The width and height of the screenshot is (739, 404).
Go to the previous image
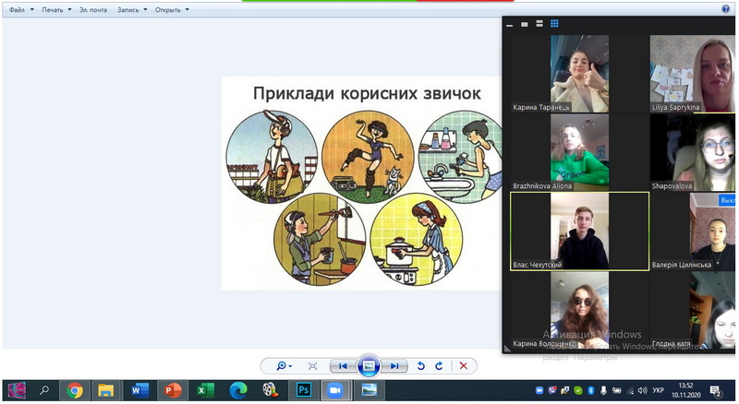(343, 366)
